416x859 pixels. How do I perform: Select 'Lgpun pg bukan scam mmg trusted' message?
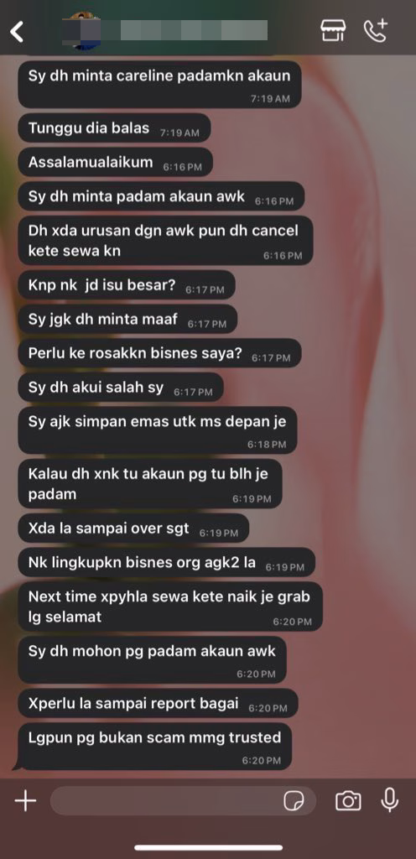[x=154, y=746]
